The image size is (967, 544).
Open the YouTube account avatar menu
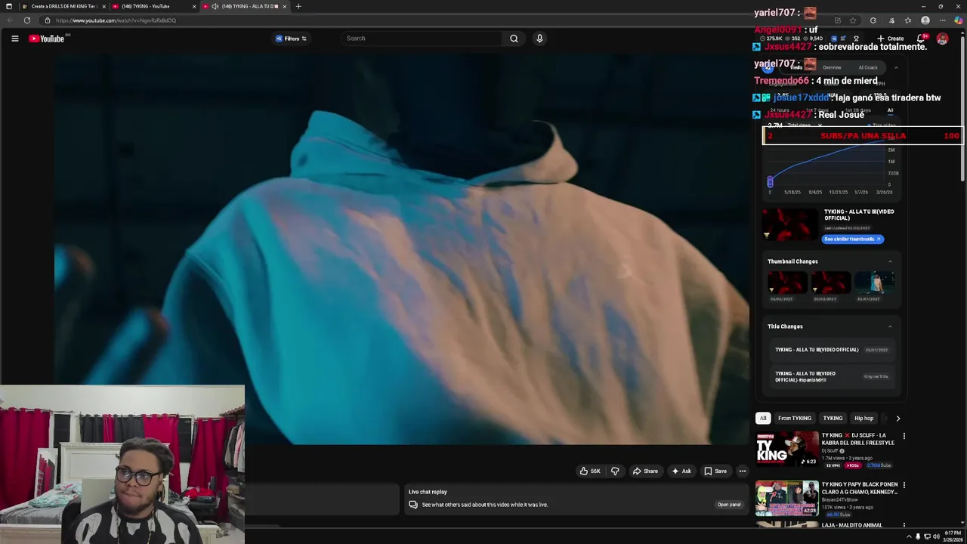tap(942, 39)
